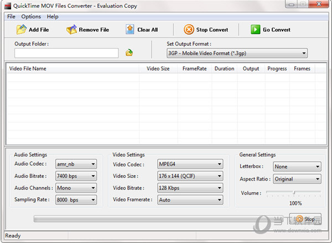Click the 100% volume value text
Screen dimensions: 332x243
click(295, 203)
